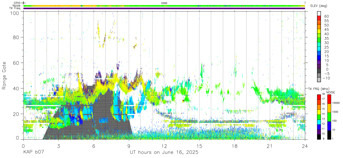Image resolution: width=343 pixels, height=158 pixels.
Task: Click the "20" range gate tick on y-axis
Action: click(x=16, y=114)
